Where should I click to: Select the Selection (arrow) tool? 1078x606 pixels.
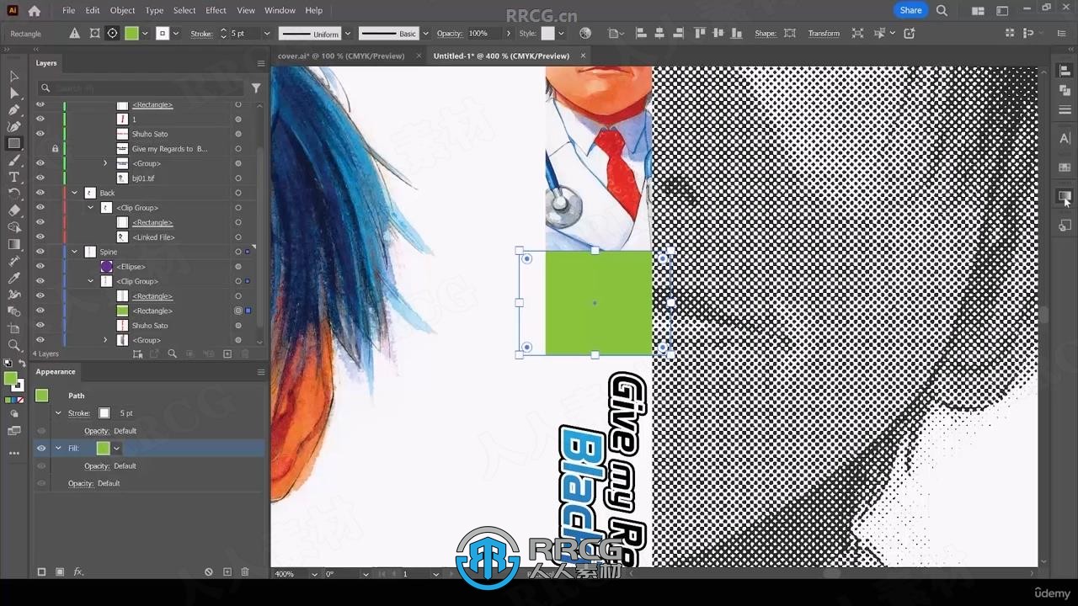[x=14, y=77]
